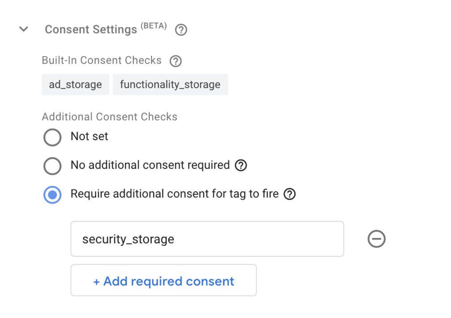Click the Built-In Consent Checks help icon
The width and height of the screenshot is (451, 318).
[176, 61]
